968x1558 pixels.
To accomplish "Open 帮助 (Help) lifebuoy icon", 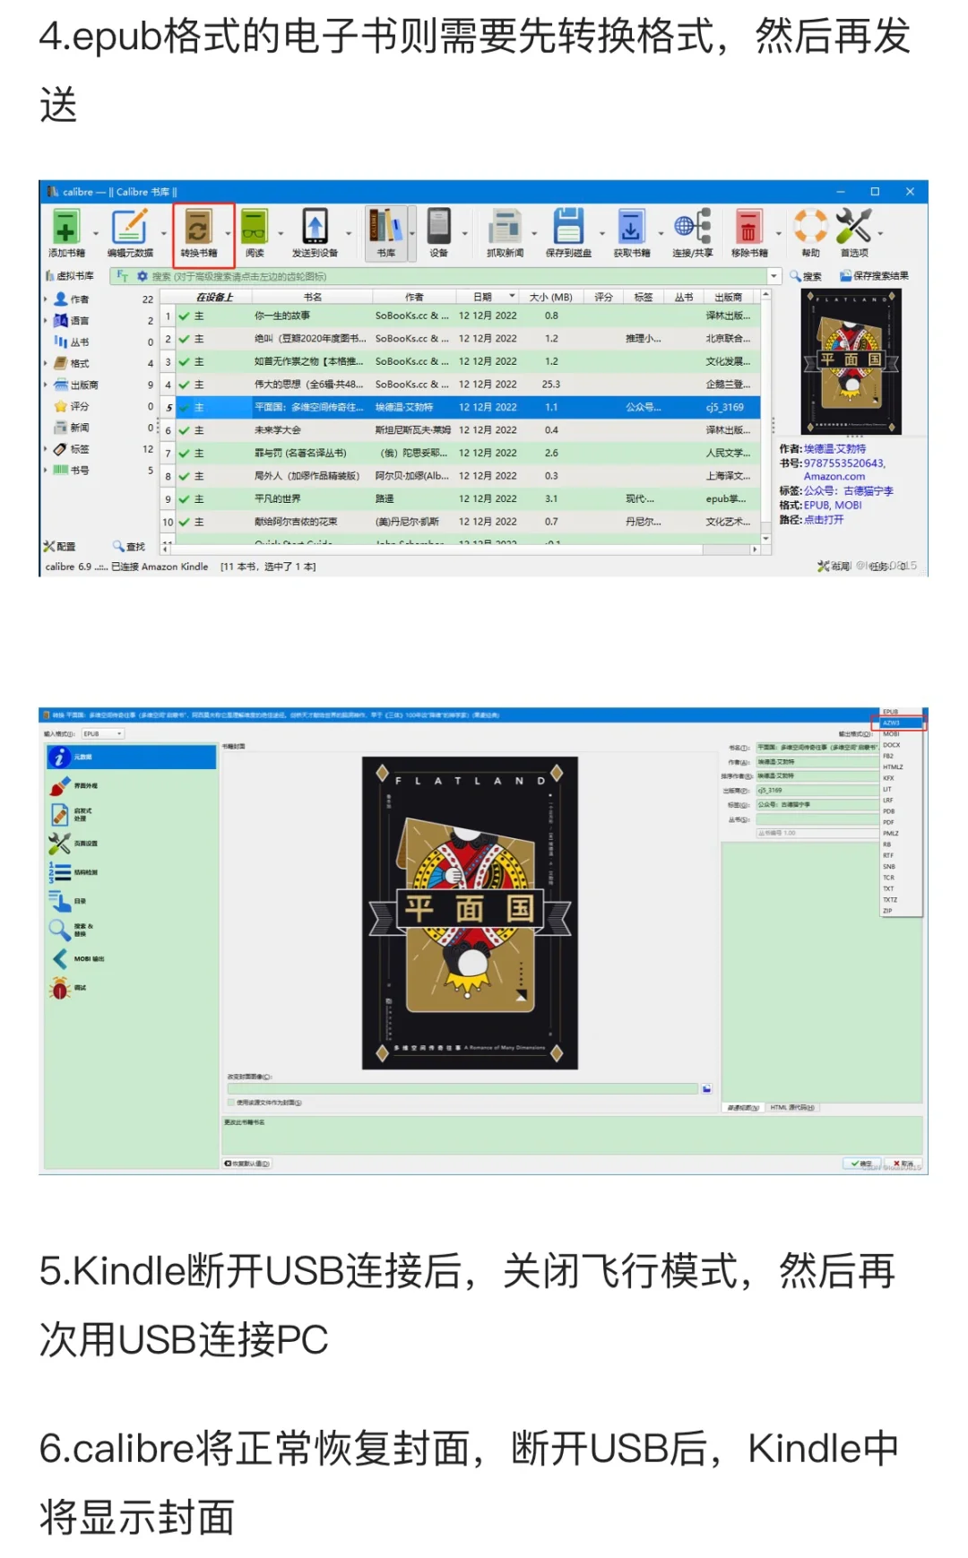I will (x=810, y=226).
